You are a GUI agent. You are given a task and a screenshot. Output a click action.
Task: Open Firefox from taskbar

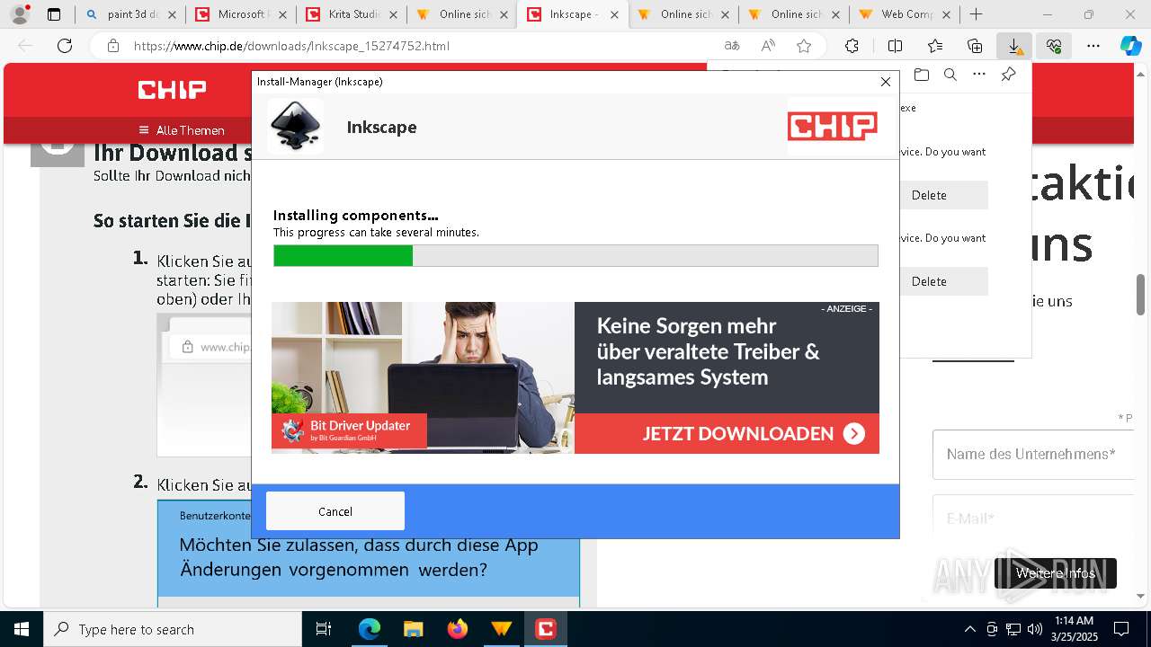(457, 629)
